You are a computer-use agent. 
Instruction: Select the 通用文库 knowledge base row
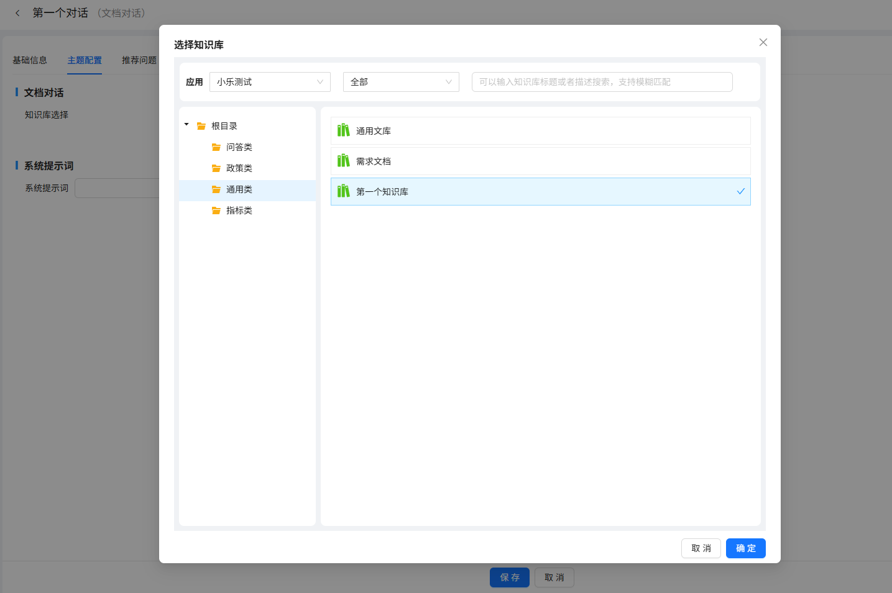coord(540,130)
